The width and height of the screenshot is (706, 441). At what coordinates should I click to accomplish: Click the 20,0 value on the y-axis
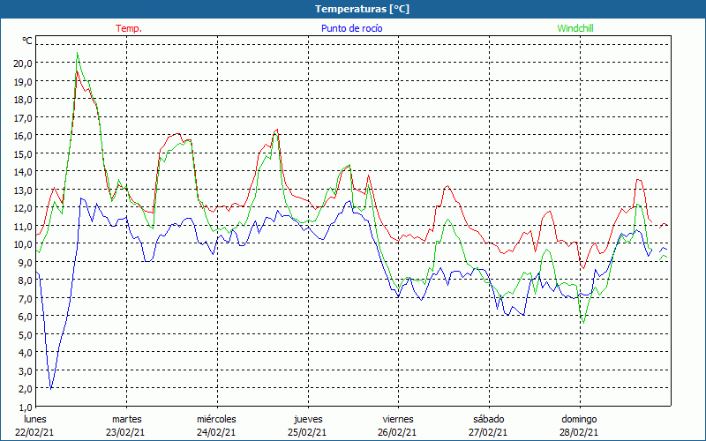23,64
